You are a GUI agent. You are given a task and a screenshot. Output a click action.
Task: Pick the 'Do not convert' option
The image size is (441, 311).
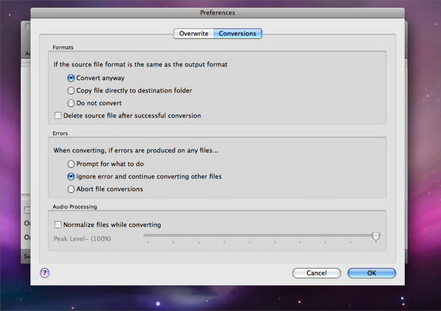coord(71,103)
